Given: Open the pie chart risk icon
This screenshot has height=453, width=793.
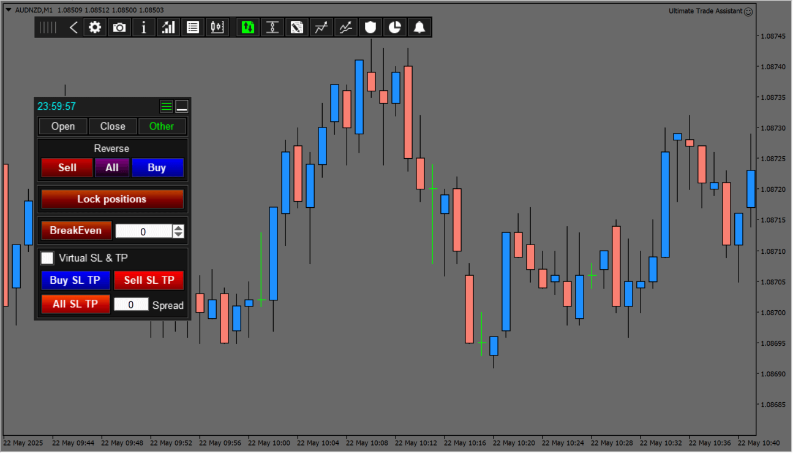Looking at the screenshot, I should coord(395,28).
